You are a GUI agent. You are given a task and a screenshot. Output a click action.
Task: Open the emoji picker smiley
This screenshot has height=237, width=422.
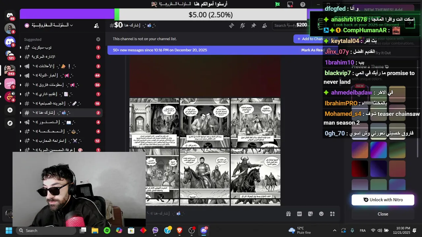pyautogui.click(x=321, y=214)
